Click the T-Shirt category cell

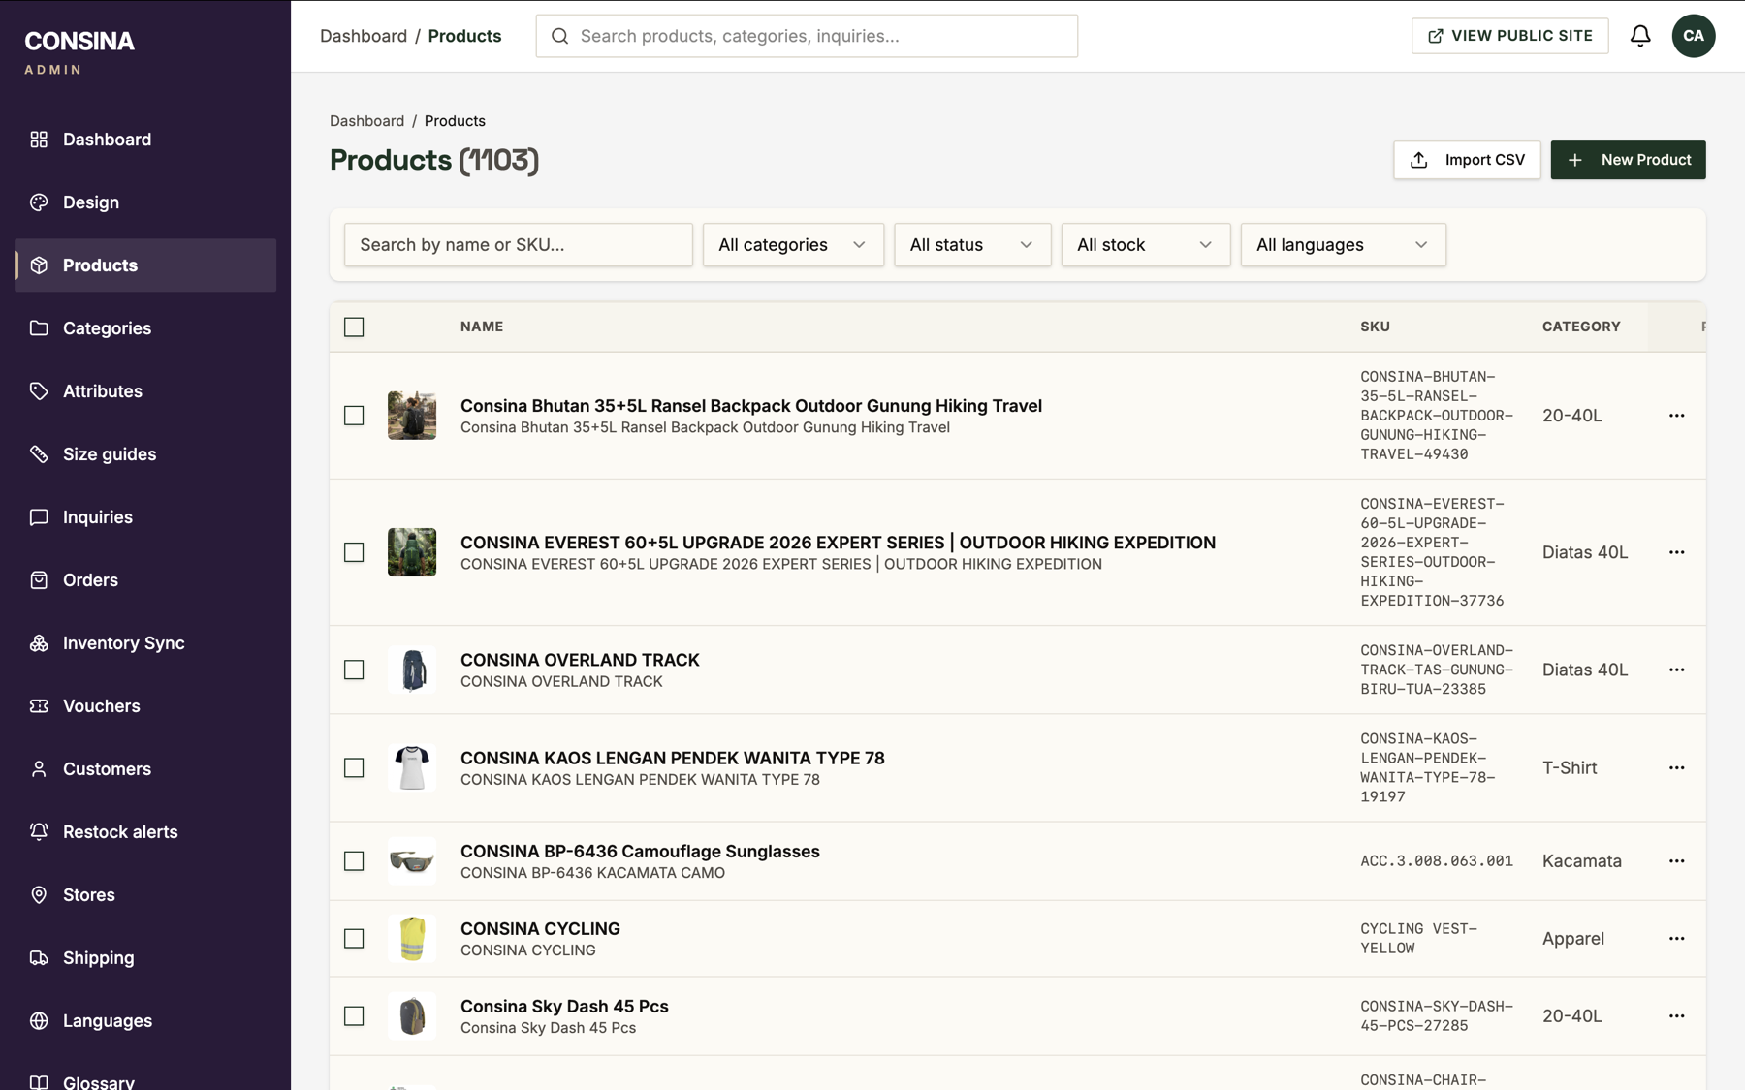[x=1570, y=767]
